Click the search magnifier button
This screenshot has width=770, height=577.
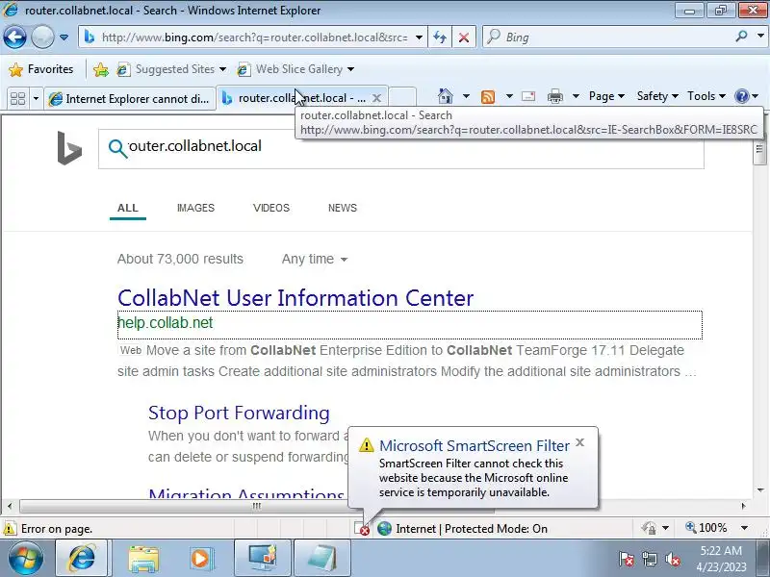coord(741,37)
